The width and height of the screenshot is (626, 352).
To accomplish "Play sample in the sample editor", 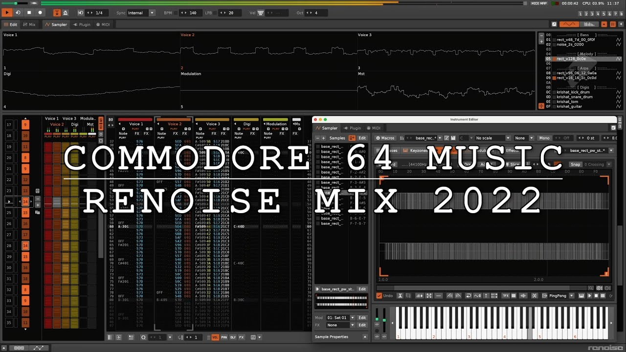I will coord(589,296).
